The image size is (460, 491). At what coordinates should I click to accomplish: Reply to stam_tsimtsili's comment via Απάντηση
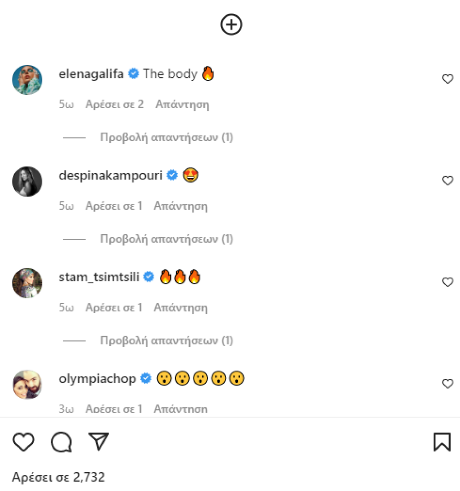180,307
